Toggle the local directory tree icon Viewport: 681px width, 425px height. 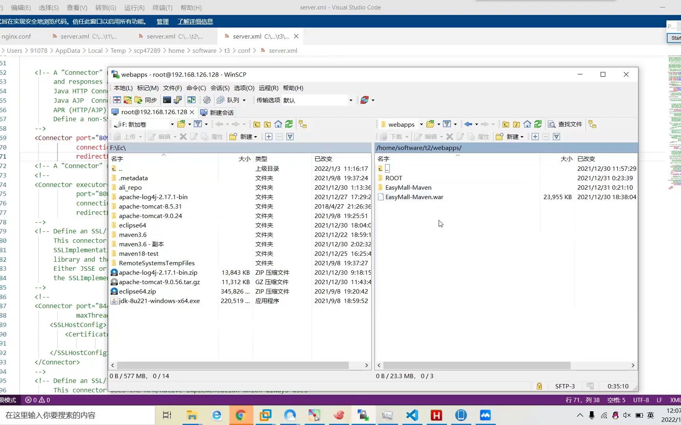coord(303,124)
